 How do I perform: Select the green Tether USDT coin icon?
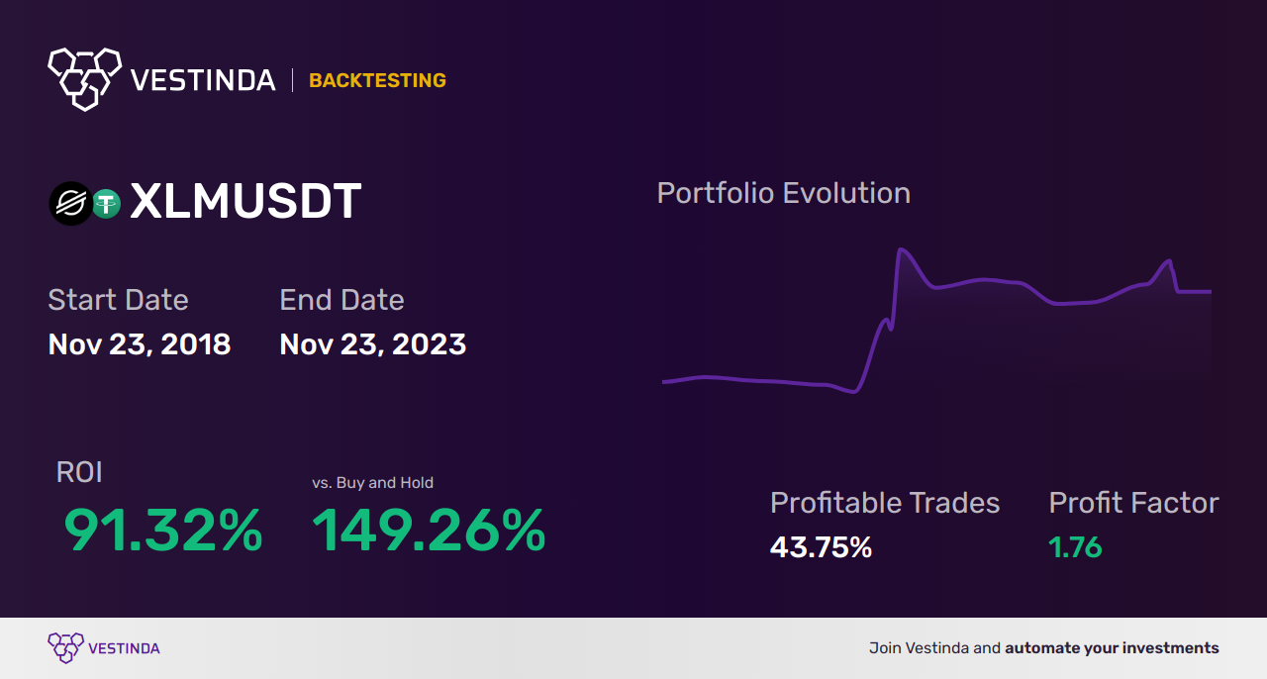pyautogui.click(x=106, y=204)
